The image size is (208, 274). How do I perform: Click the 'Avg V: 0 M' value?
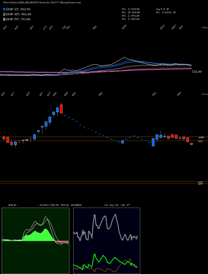point(162,9)
